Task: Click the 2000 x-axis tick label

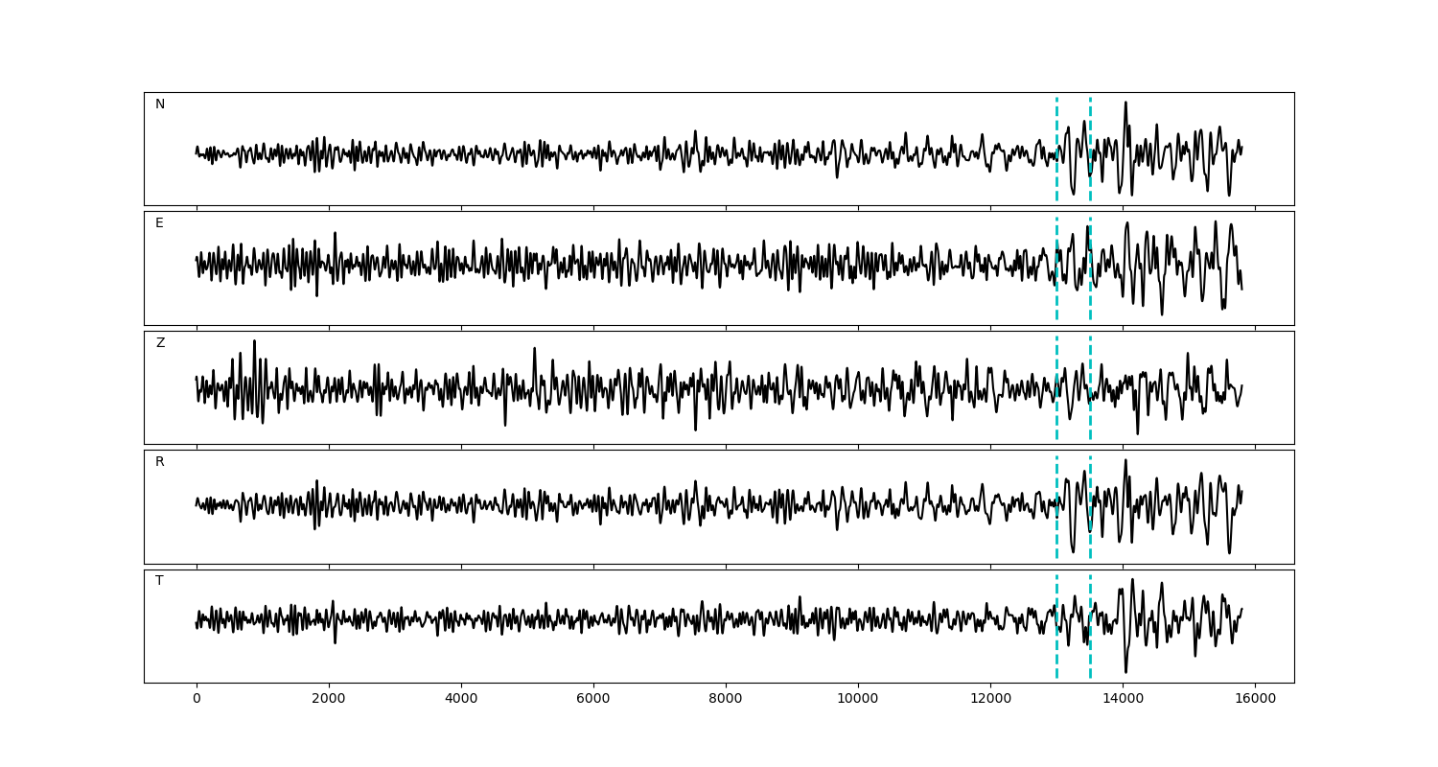Action: 329,699
